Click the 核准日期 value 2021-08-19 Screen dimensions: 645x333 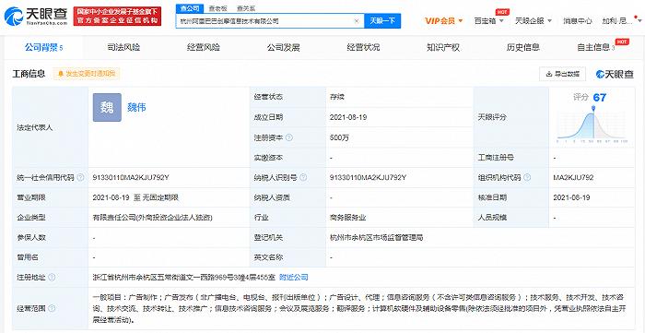572,197
